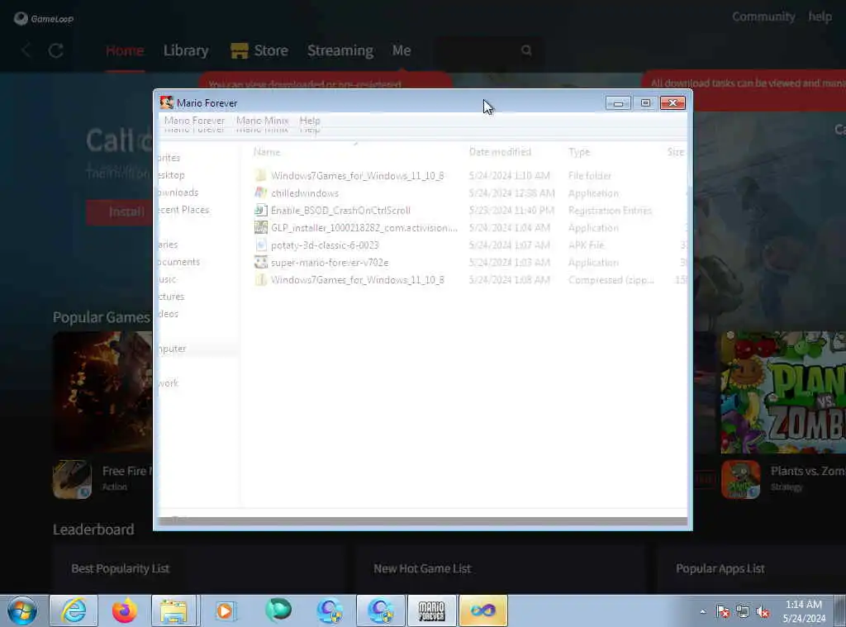Select Documents in the navigation pane
Screen dimensions: 846x627
click(x=178, y=262)
